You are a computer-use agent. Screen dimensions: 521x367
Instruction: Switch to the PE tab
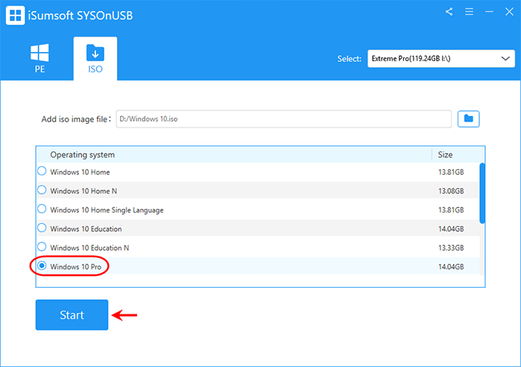[40, 58]
